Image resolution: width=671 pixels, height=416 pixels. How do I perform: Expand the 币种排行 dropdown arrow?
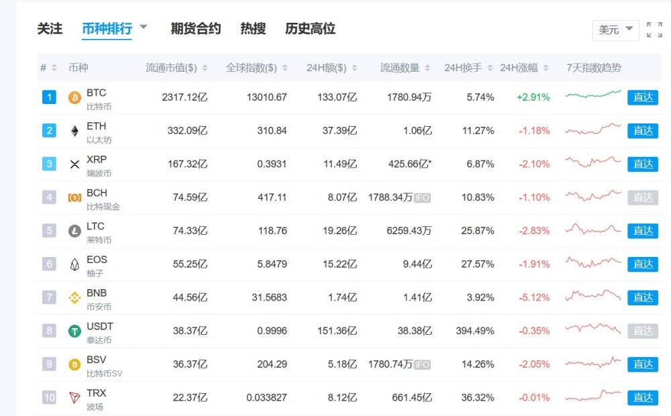coord(144,28)
